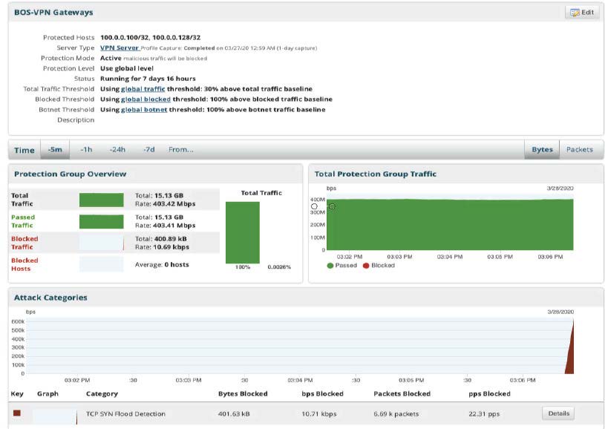The height and width of the screenshot is (429, 605).
Task: Select the -7d time range
Action: point(148,149)
